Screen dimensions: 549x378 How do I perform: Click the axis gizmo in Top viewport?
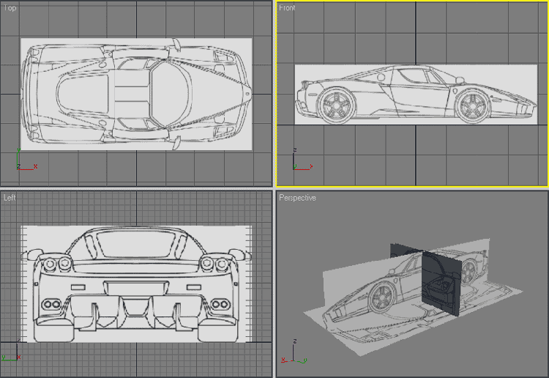(x=26, y=160)
